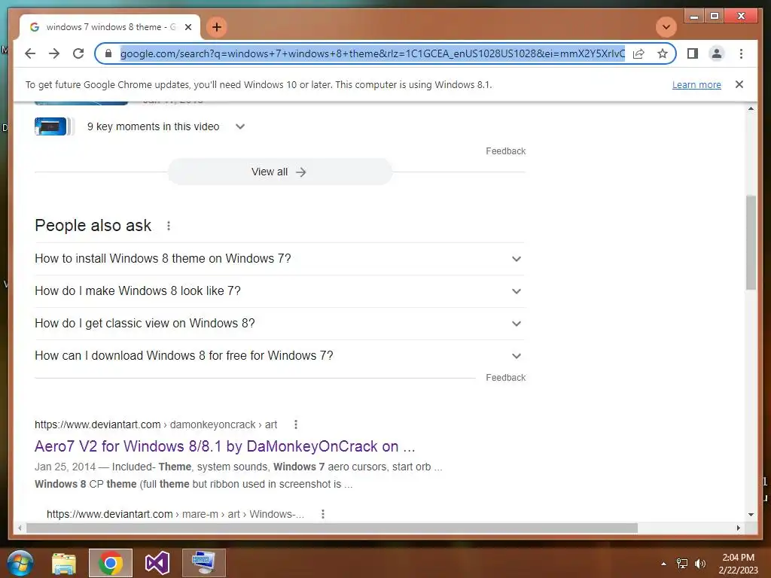Click the horizontal scrollbar thumb
Viewport: 771px width, 578px height.
[x=332, y=528]
